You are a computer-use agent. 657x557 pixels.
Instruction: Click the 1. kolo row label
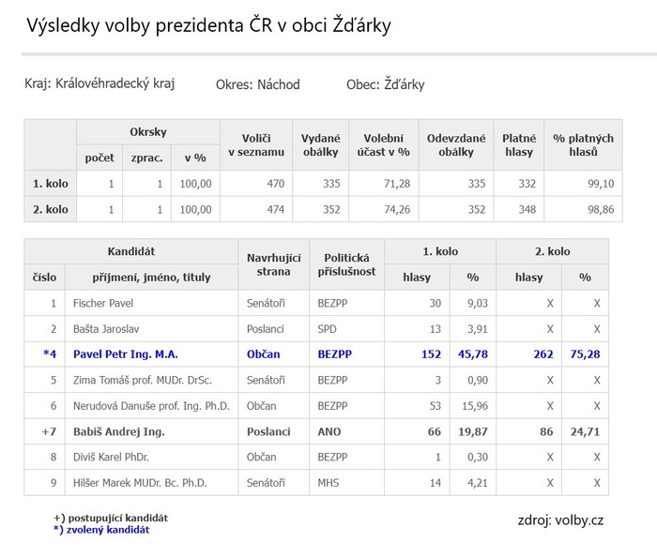tap(51, 183)
